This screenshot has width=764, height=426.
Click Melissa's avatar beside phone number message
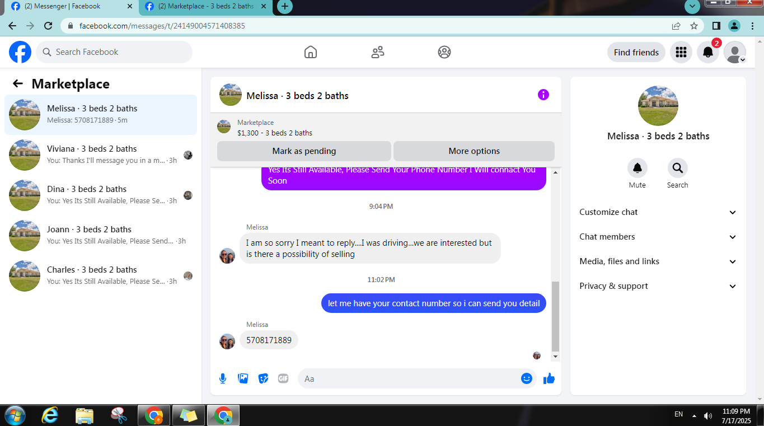(227, 341)
